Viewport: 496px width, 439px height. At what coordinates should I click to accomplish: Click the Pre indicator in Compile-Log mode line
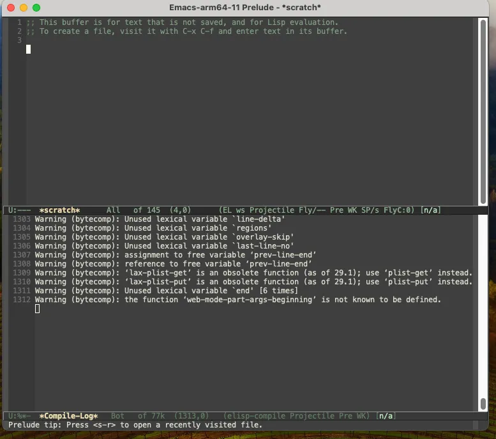tap(336, 416)
